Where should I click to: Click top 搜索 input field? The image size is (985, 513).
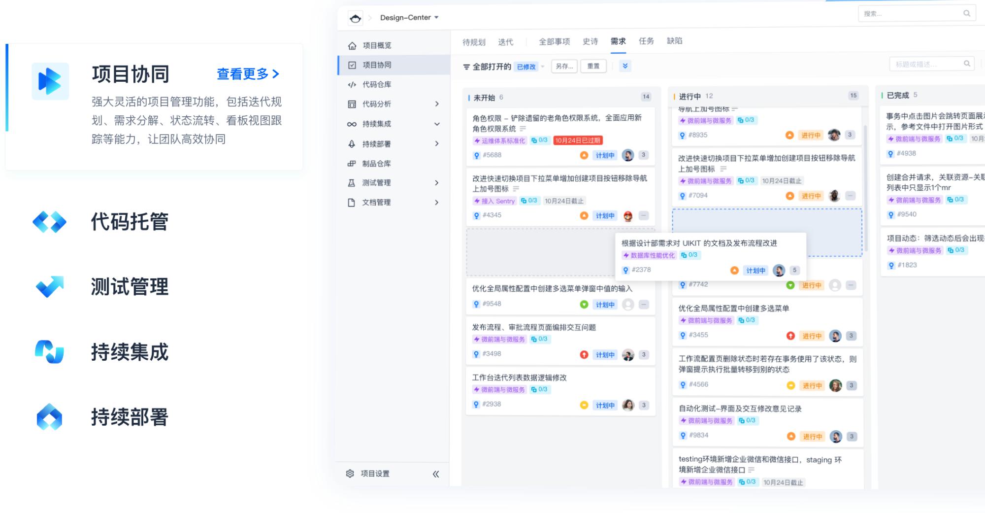pos(916,14)
